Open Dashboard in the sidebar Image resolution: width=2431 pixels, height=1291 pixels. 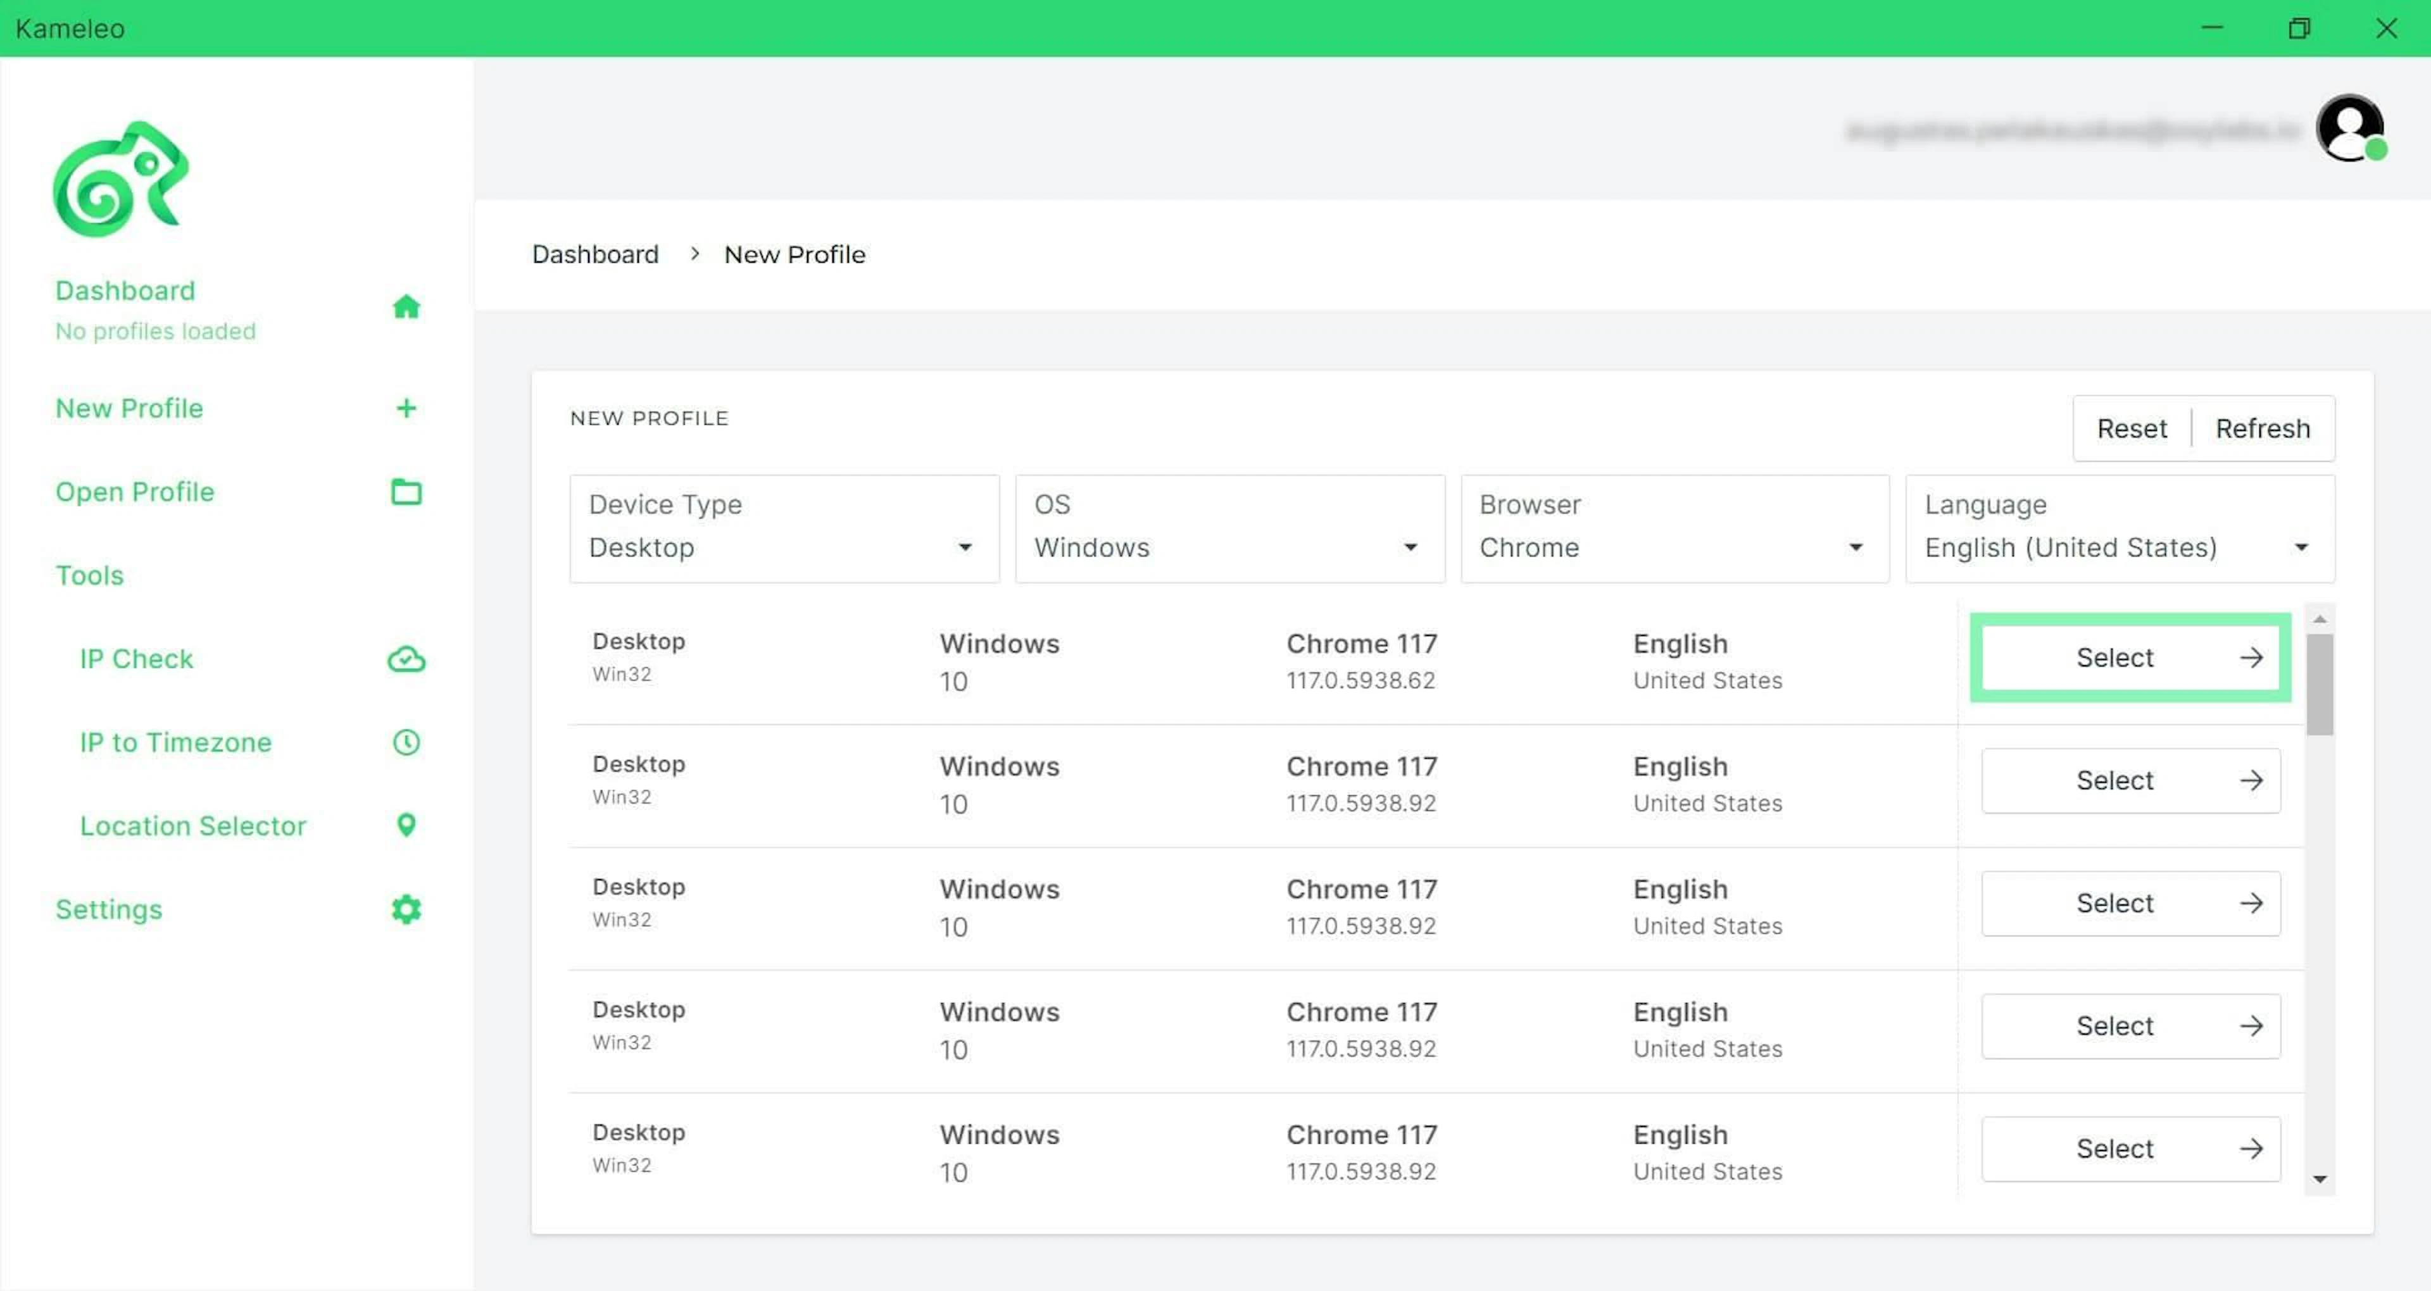click(x=125, y=290)
